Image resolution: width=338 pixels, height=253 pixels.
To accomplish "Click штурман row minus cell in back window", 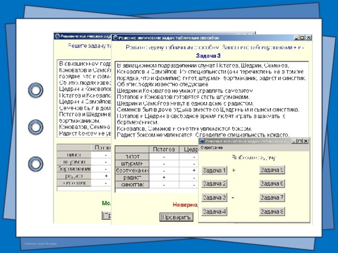I will (101, 162).
